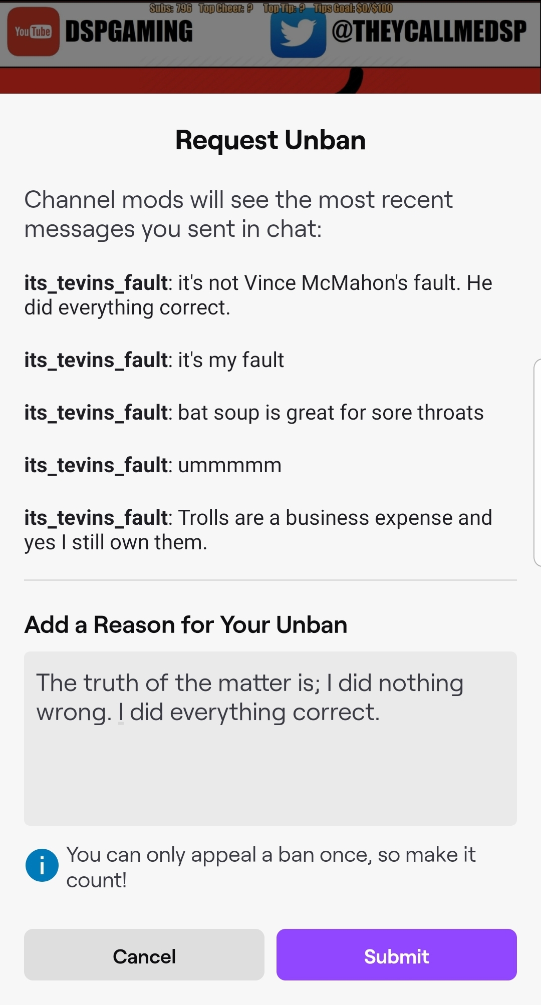Click the DSPGAMING channel name
This screenshot has height=1005, width=541.
click(x=129, y=32)
